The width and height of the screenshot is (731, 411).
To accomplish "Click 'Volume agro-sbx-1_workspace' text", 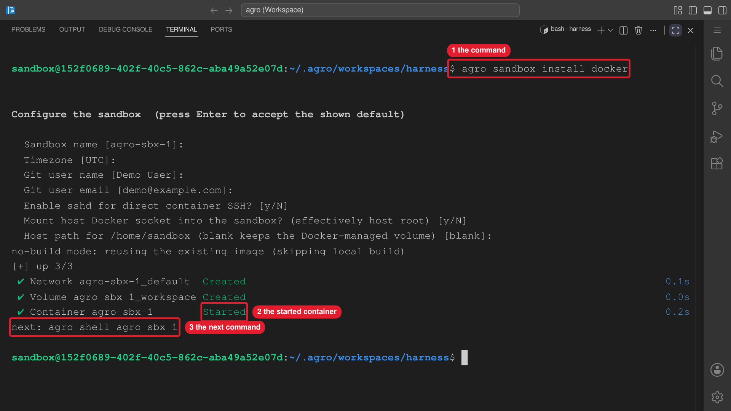I will 113,297.
